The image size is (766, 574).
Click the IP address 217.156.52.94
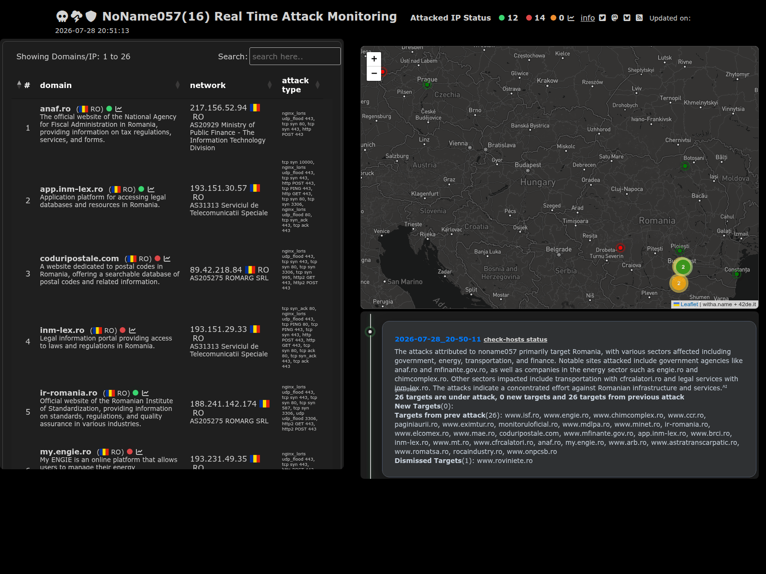click(x=218, y=108)
